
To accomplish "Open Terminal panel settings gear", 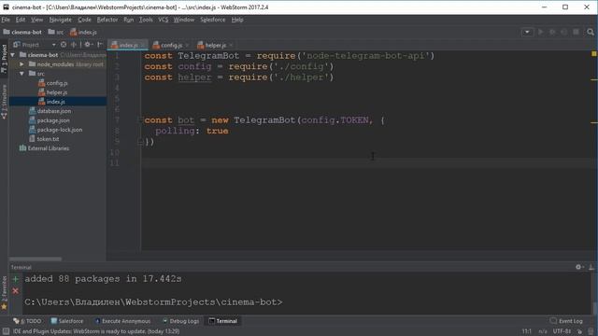I will pos(579,267).
